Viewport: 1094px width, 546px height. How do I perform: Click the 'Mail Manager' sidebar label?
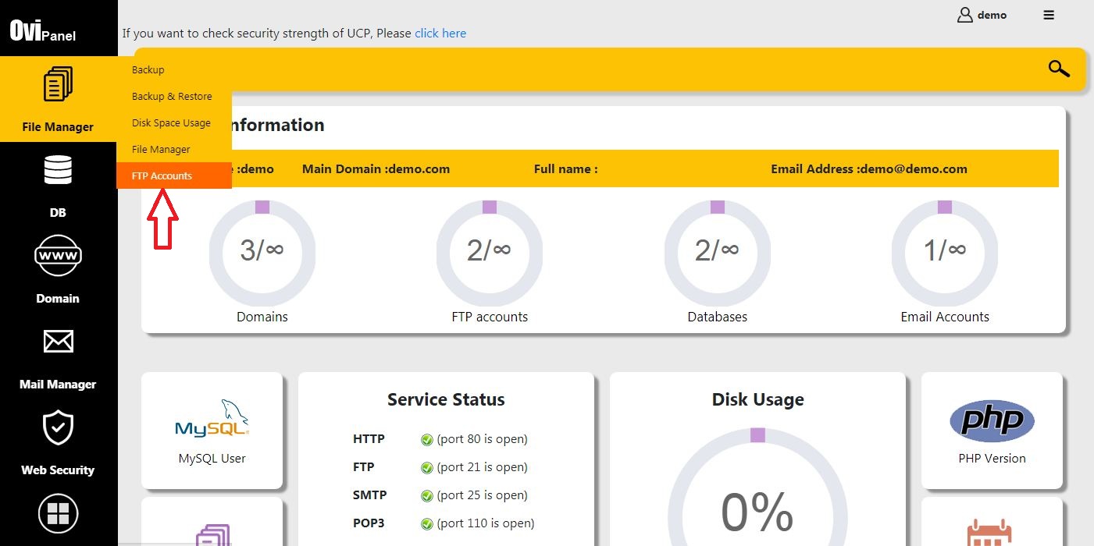point(58,385)
